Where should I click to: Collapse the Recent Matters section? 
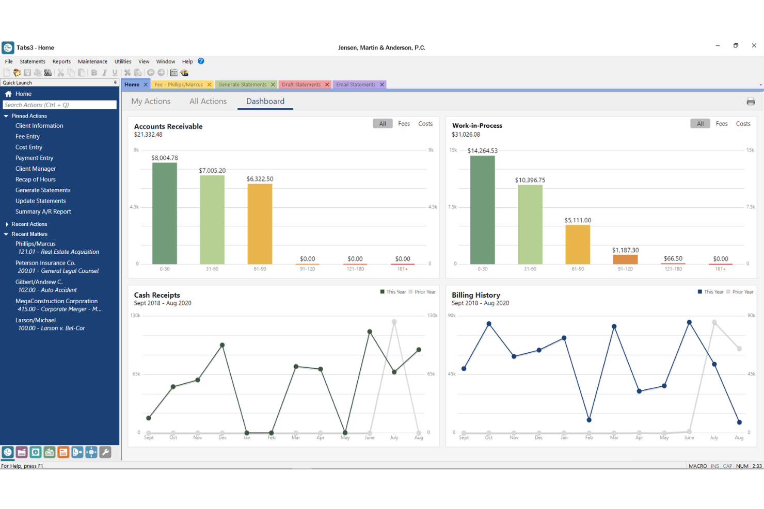coord(6,234)
